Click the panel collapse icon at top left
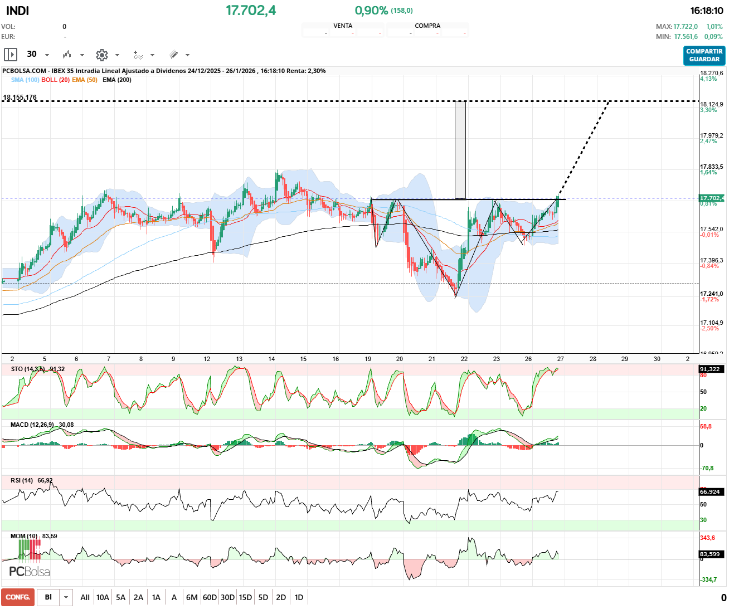This screenshot has height=609, width=734. pyautogui.click(x=10, y=54)
